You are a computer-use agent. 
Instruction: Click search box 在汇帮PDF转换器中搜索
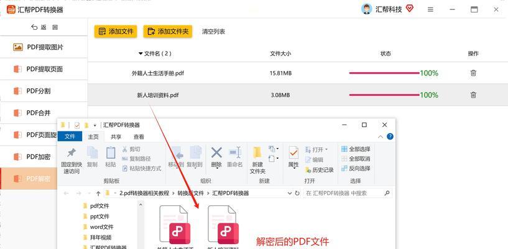coord(348,193)
